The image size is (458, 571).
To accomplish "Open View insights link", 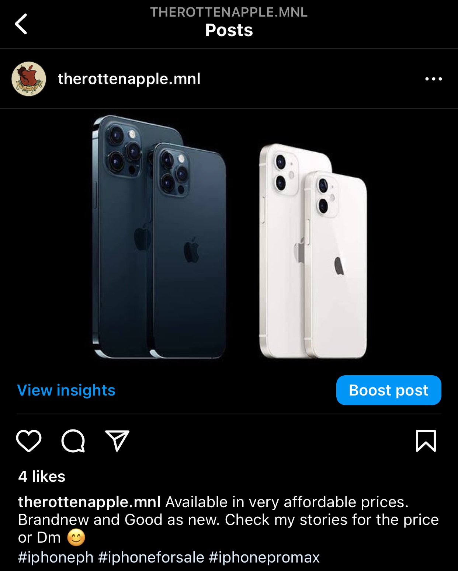I will point(66,390).
